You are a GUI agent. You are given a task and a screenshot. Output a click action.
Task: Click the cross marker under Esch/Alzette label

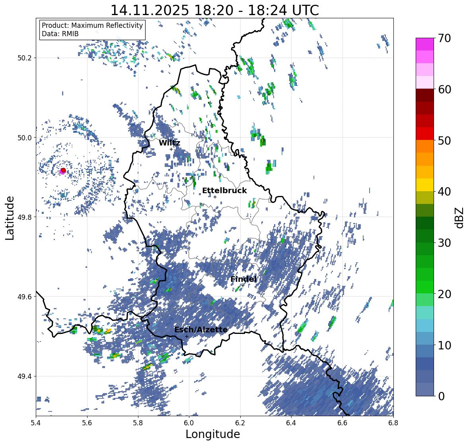187,336
